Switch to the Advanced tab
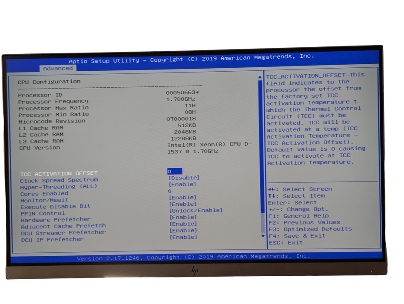The height and width of the screenshot is (304, 404). pyautogui.click(x=59, y=68)
